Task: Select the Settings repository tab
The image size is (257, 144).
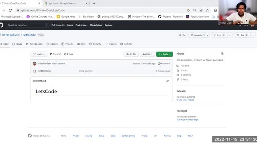Action: (x=126, y=44)
